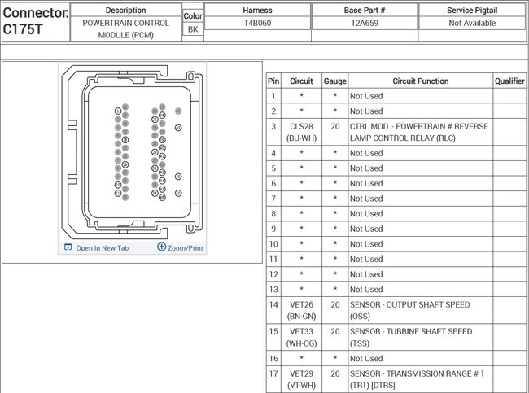
Task: Click the Color header cell
Action: 193,15
